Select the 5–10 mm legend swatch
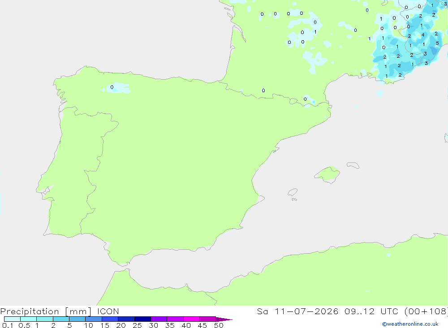448x328 pixels. pyautogui.click(x=77, y=319)
